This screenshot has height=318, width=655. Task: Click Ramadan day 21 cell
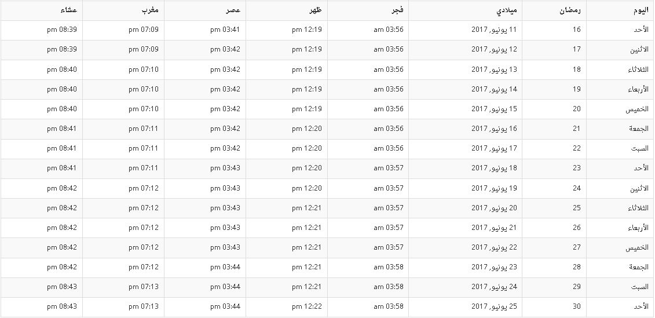[576, 129]
